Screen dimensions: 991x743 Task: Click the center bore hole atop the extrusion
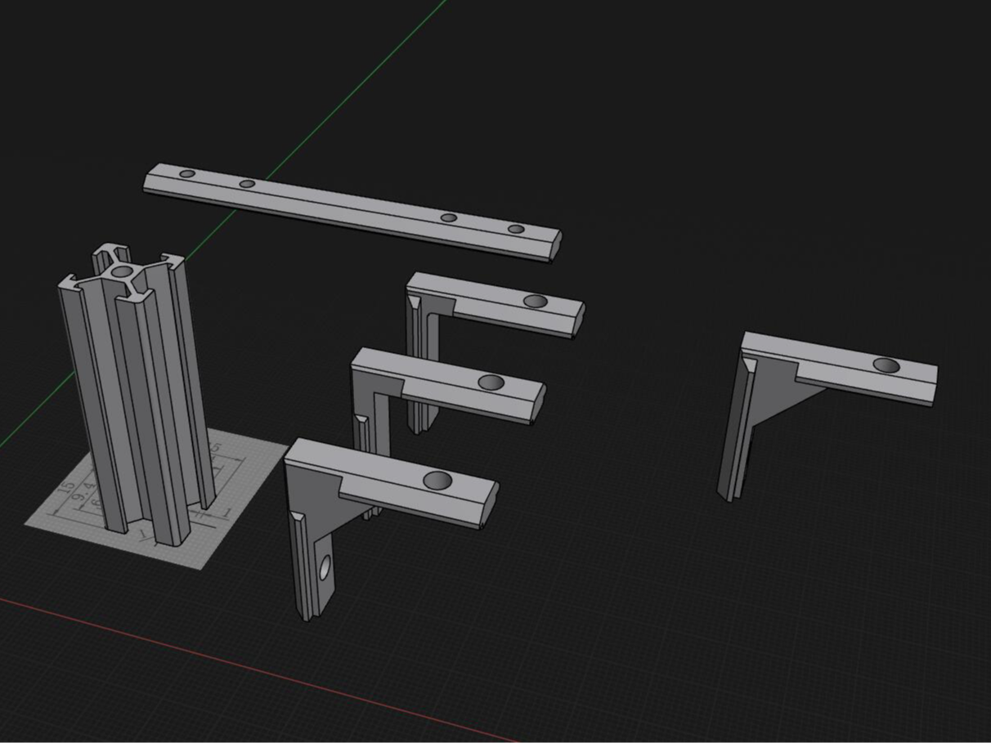(123, 271)
